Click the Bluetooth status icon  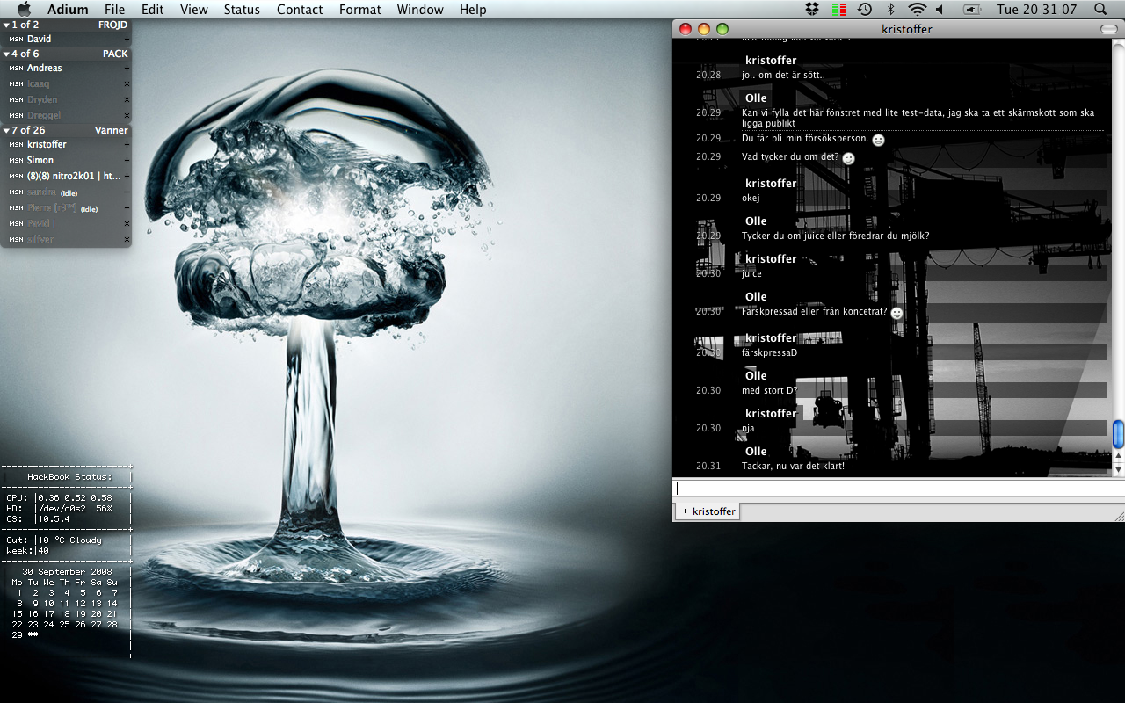click(890, 10)
